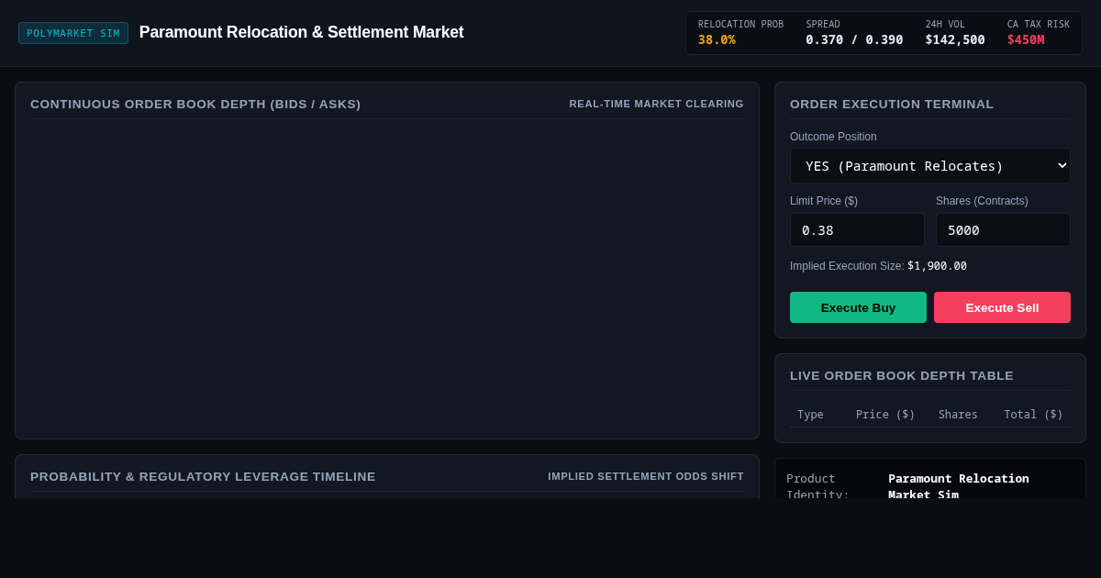
Task: Open the Outcome Position dropdown
Action: [930, 166]
